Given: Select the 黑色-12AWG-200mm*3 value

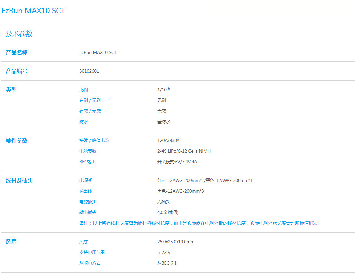Looking at the screenshot, I should tap(180, 191).
